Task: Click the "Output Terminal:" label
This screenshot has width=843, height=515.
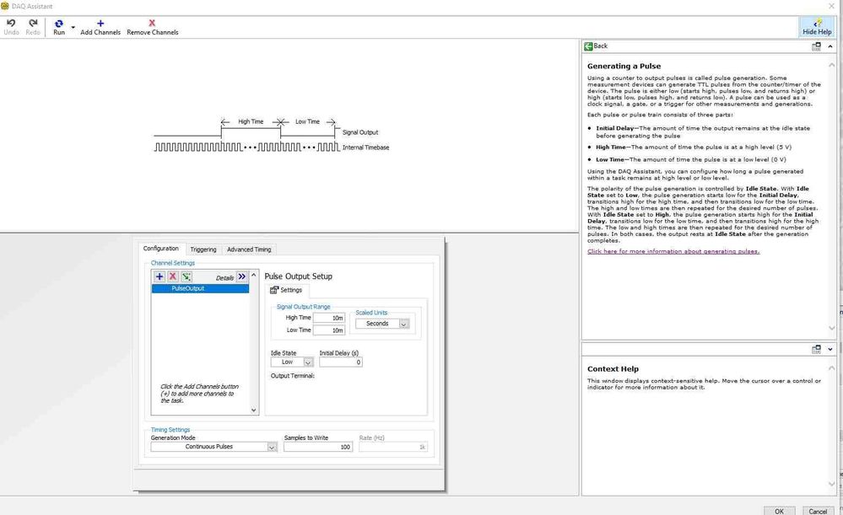Action: coord(293,376)
